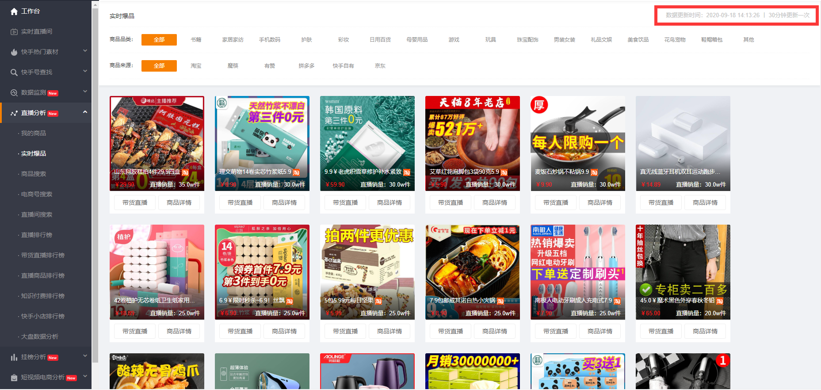
Task: Click Taobao icon on 魔术黑色外穿 title
Action: (719, 301)
